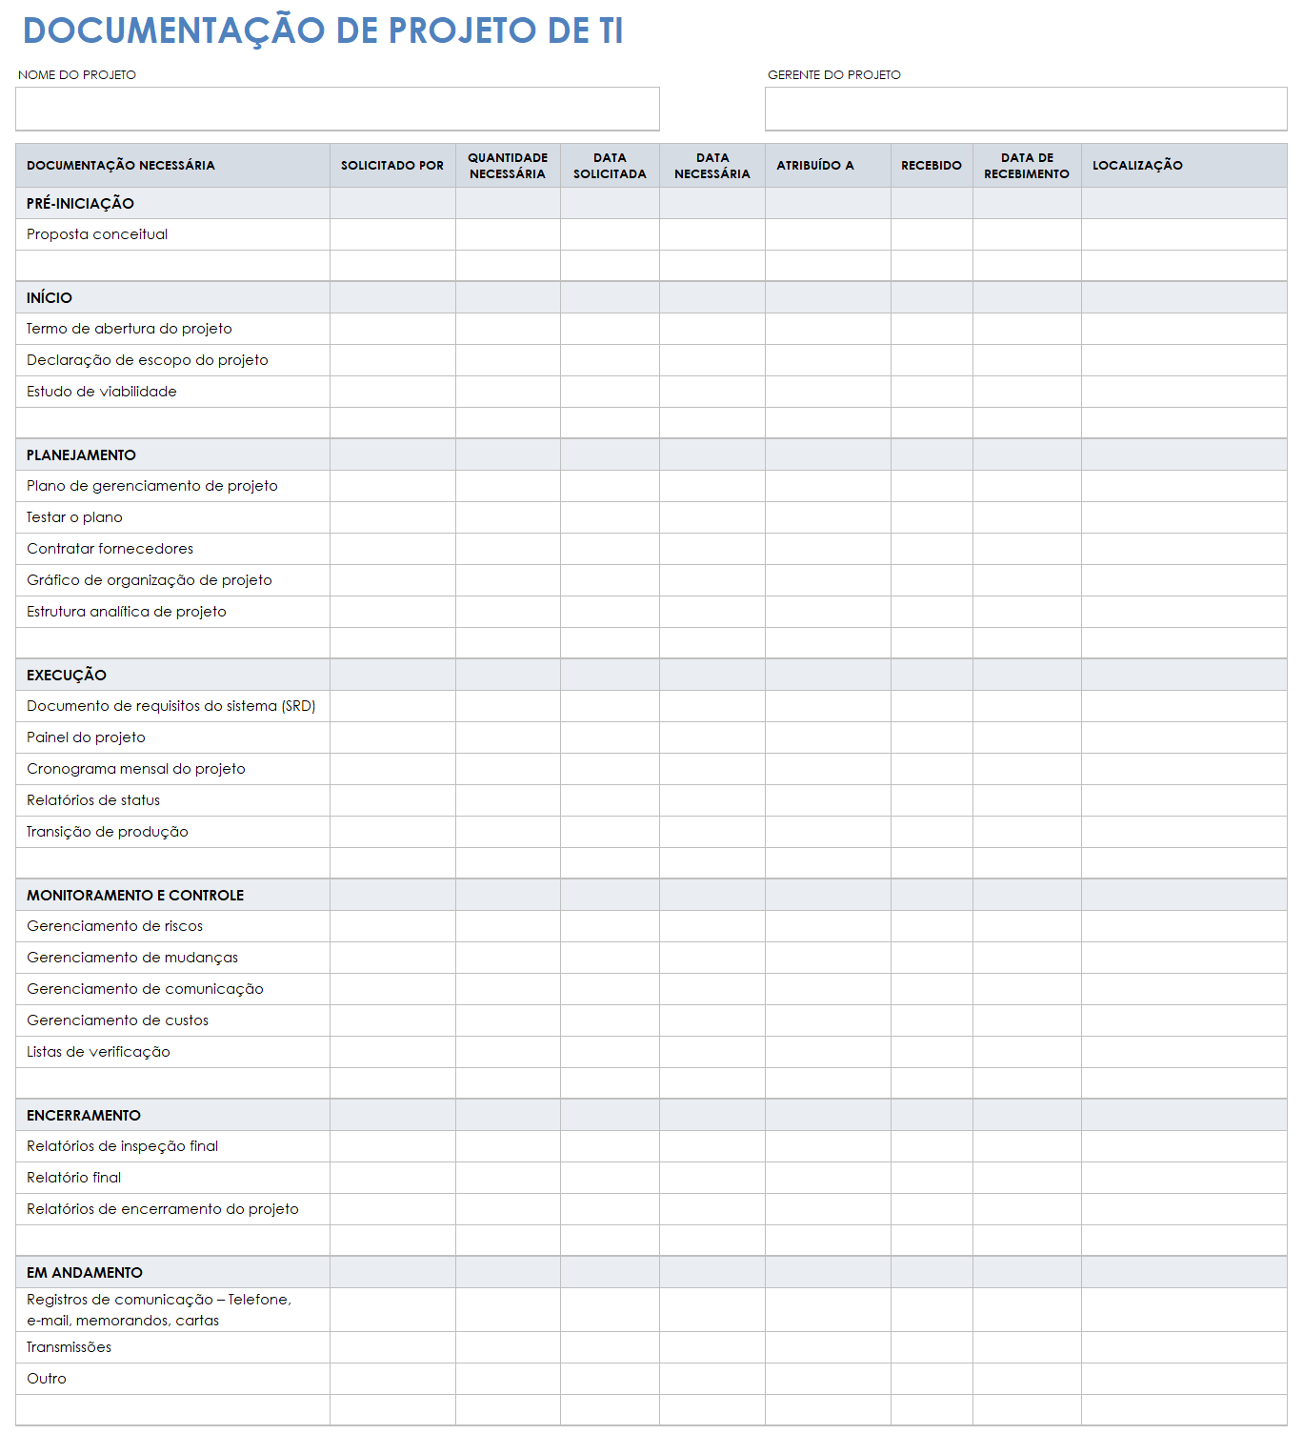The image size is (1303, 1434).
Task: Select the 'Listas de verificação' cell
Action: coord(173,1052)
